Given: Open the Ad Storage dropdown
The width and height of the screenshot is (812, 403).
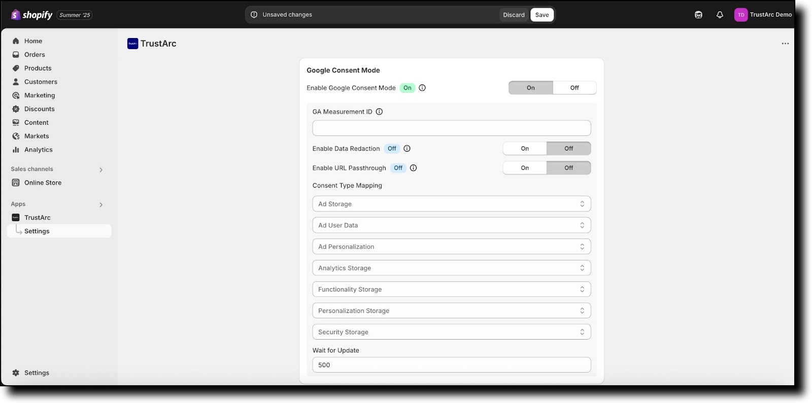Looking at the screenshot, I should point(452,204).
